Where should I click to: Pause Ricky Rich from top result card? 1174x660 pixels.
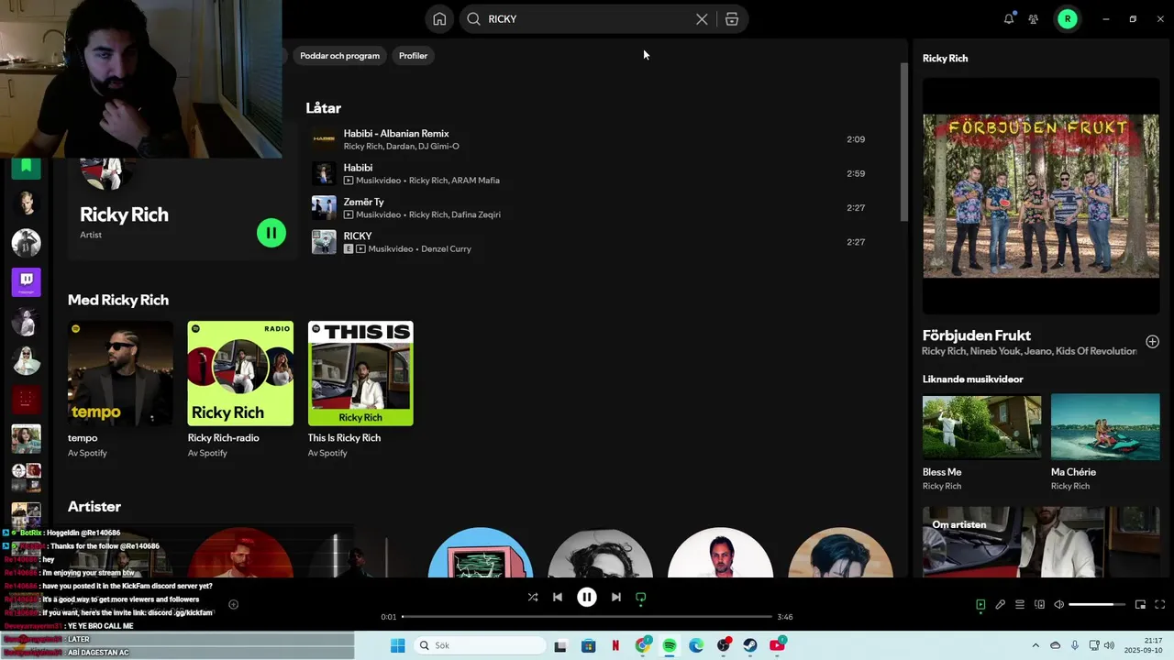tap(271, 233)
